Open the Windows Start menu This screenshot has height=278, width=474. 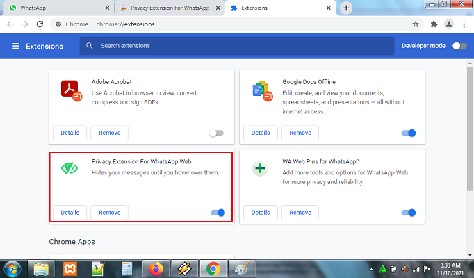tap(13, 269)
